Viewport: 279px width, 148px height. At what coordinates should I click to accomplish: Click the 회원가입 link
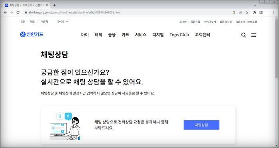click(195, 22)
